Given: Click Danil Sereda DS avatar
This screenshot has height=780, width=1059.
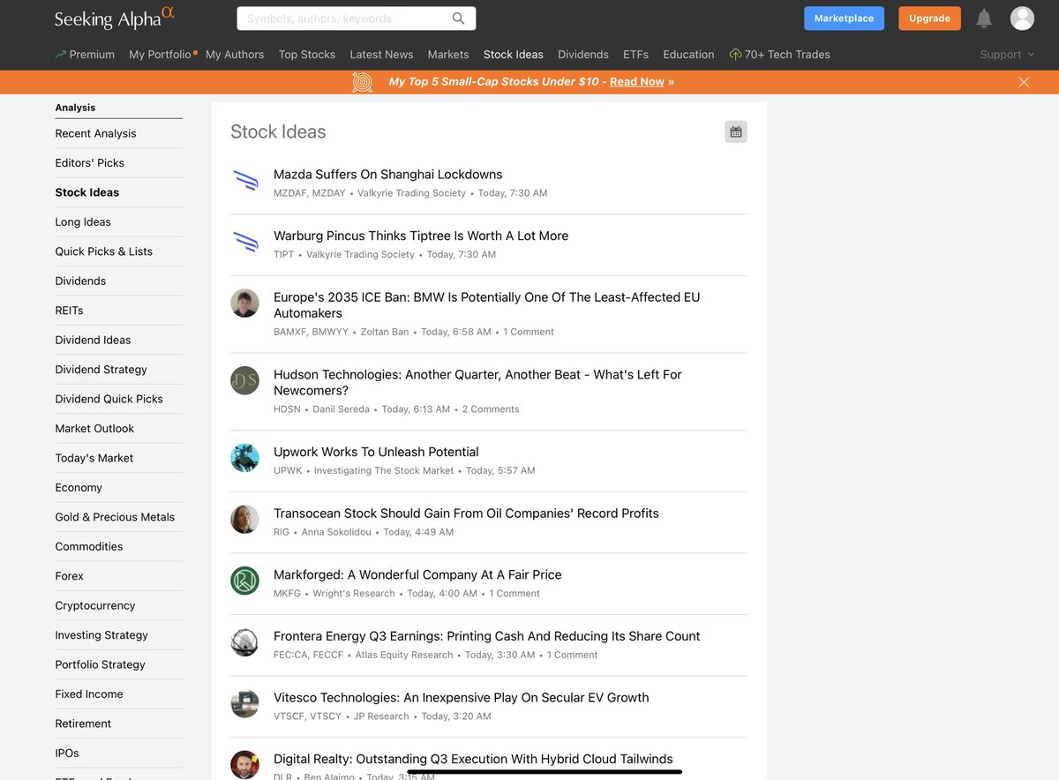Looking at the screenshot, I should tap(245, 380).
